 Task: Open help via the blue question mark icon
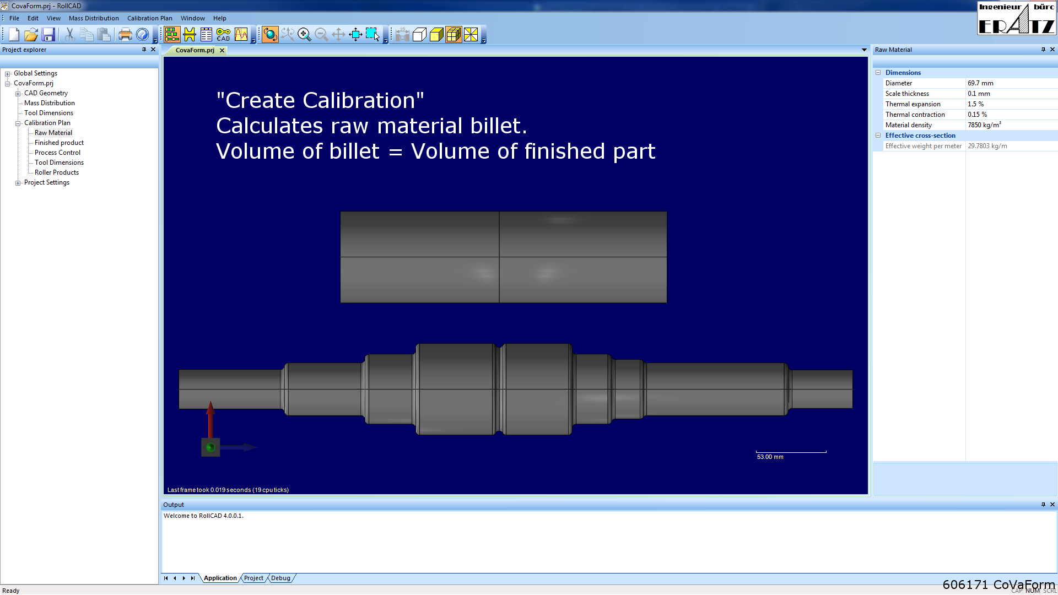(x=142, y=35)
